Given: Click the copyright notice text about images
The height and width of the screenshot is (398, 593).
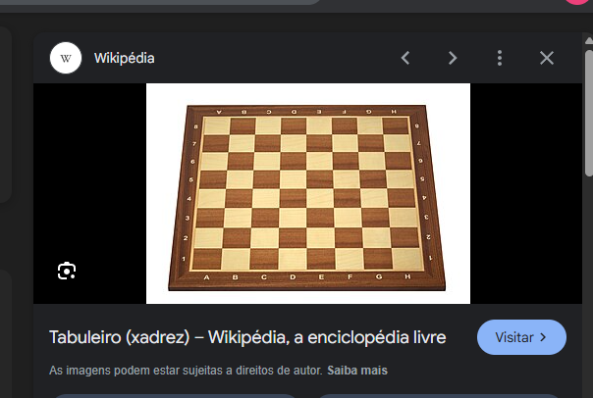Looking at the screenshot, I should (186, 371).
